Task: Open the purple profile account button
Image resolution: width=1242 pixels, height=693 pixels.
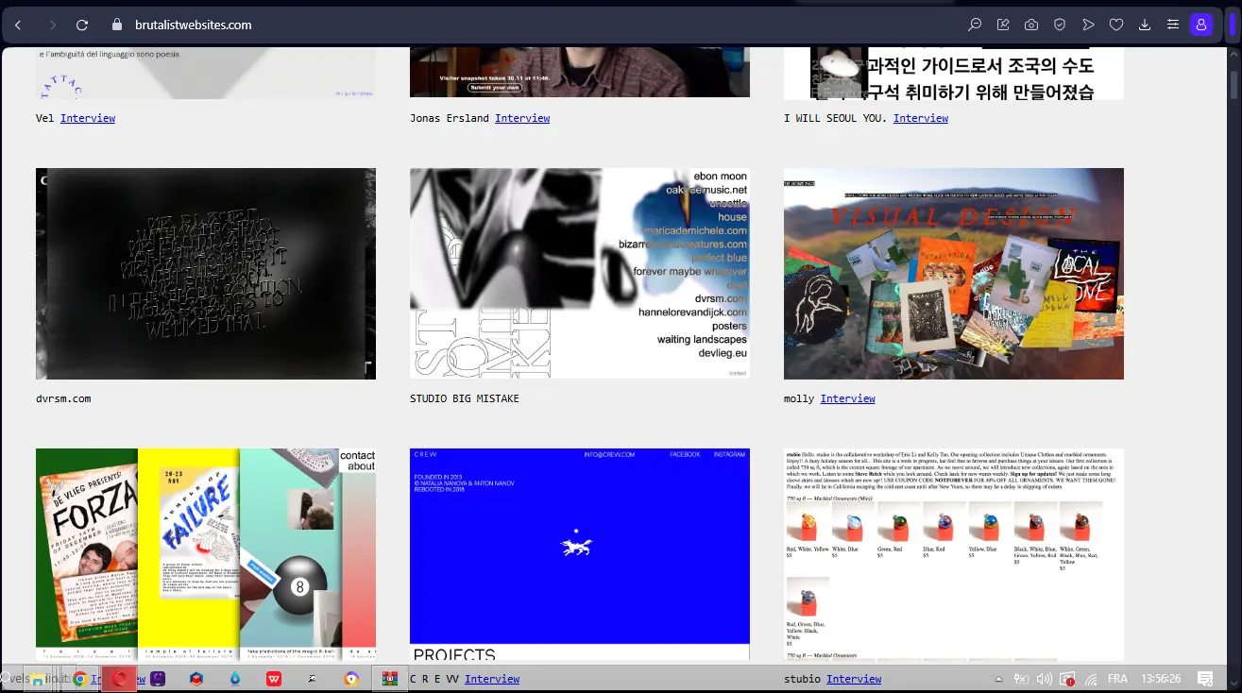Action: click(1200, 25)
